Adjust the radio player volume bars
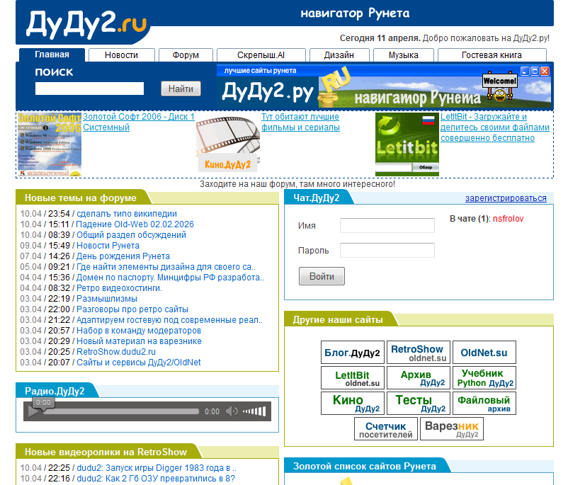This screenshot has height=485, width=568. (x=254, y=411)
